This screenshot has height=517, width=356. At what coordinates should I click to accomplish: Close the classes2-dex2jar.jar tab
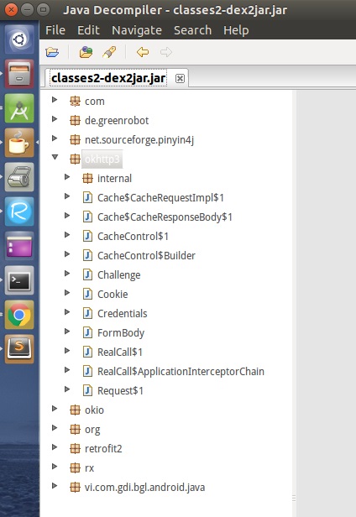pos(180,79)
